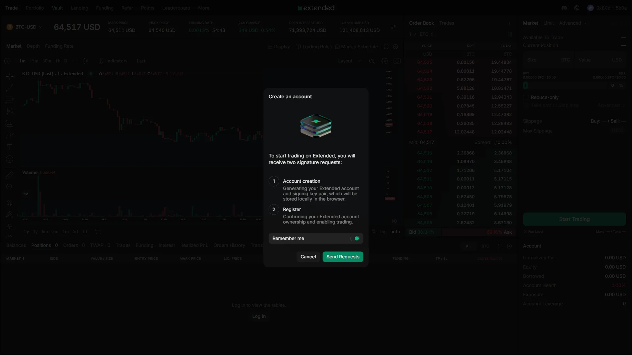Open the chart settings gear

click(x=384, y=61)
